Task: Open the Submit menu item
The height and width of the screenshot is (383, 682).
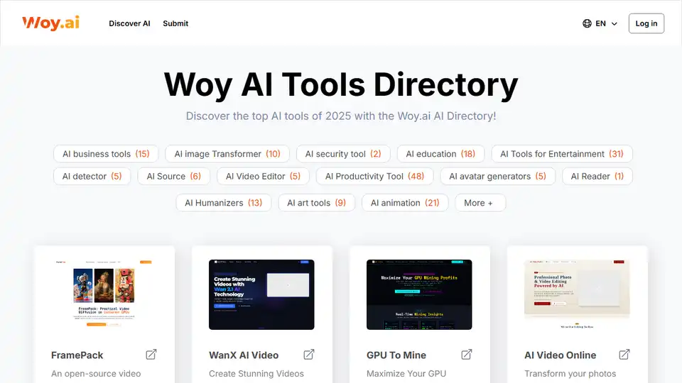Action: 175,23
